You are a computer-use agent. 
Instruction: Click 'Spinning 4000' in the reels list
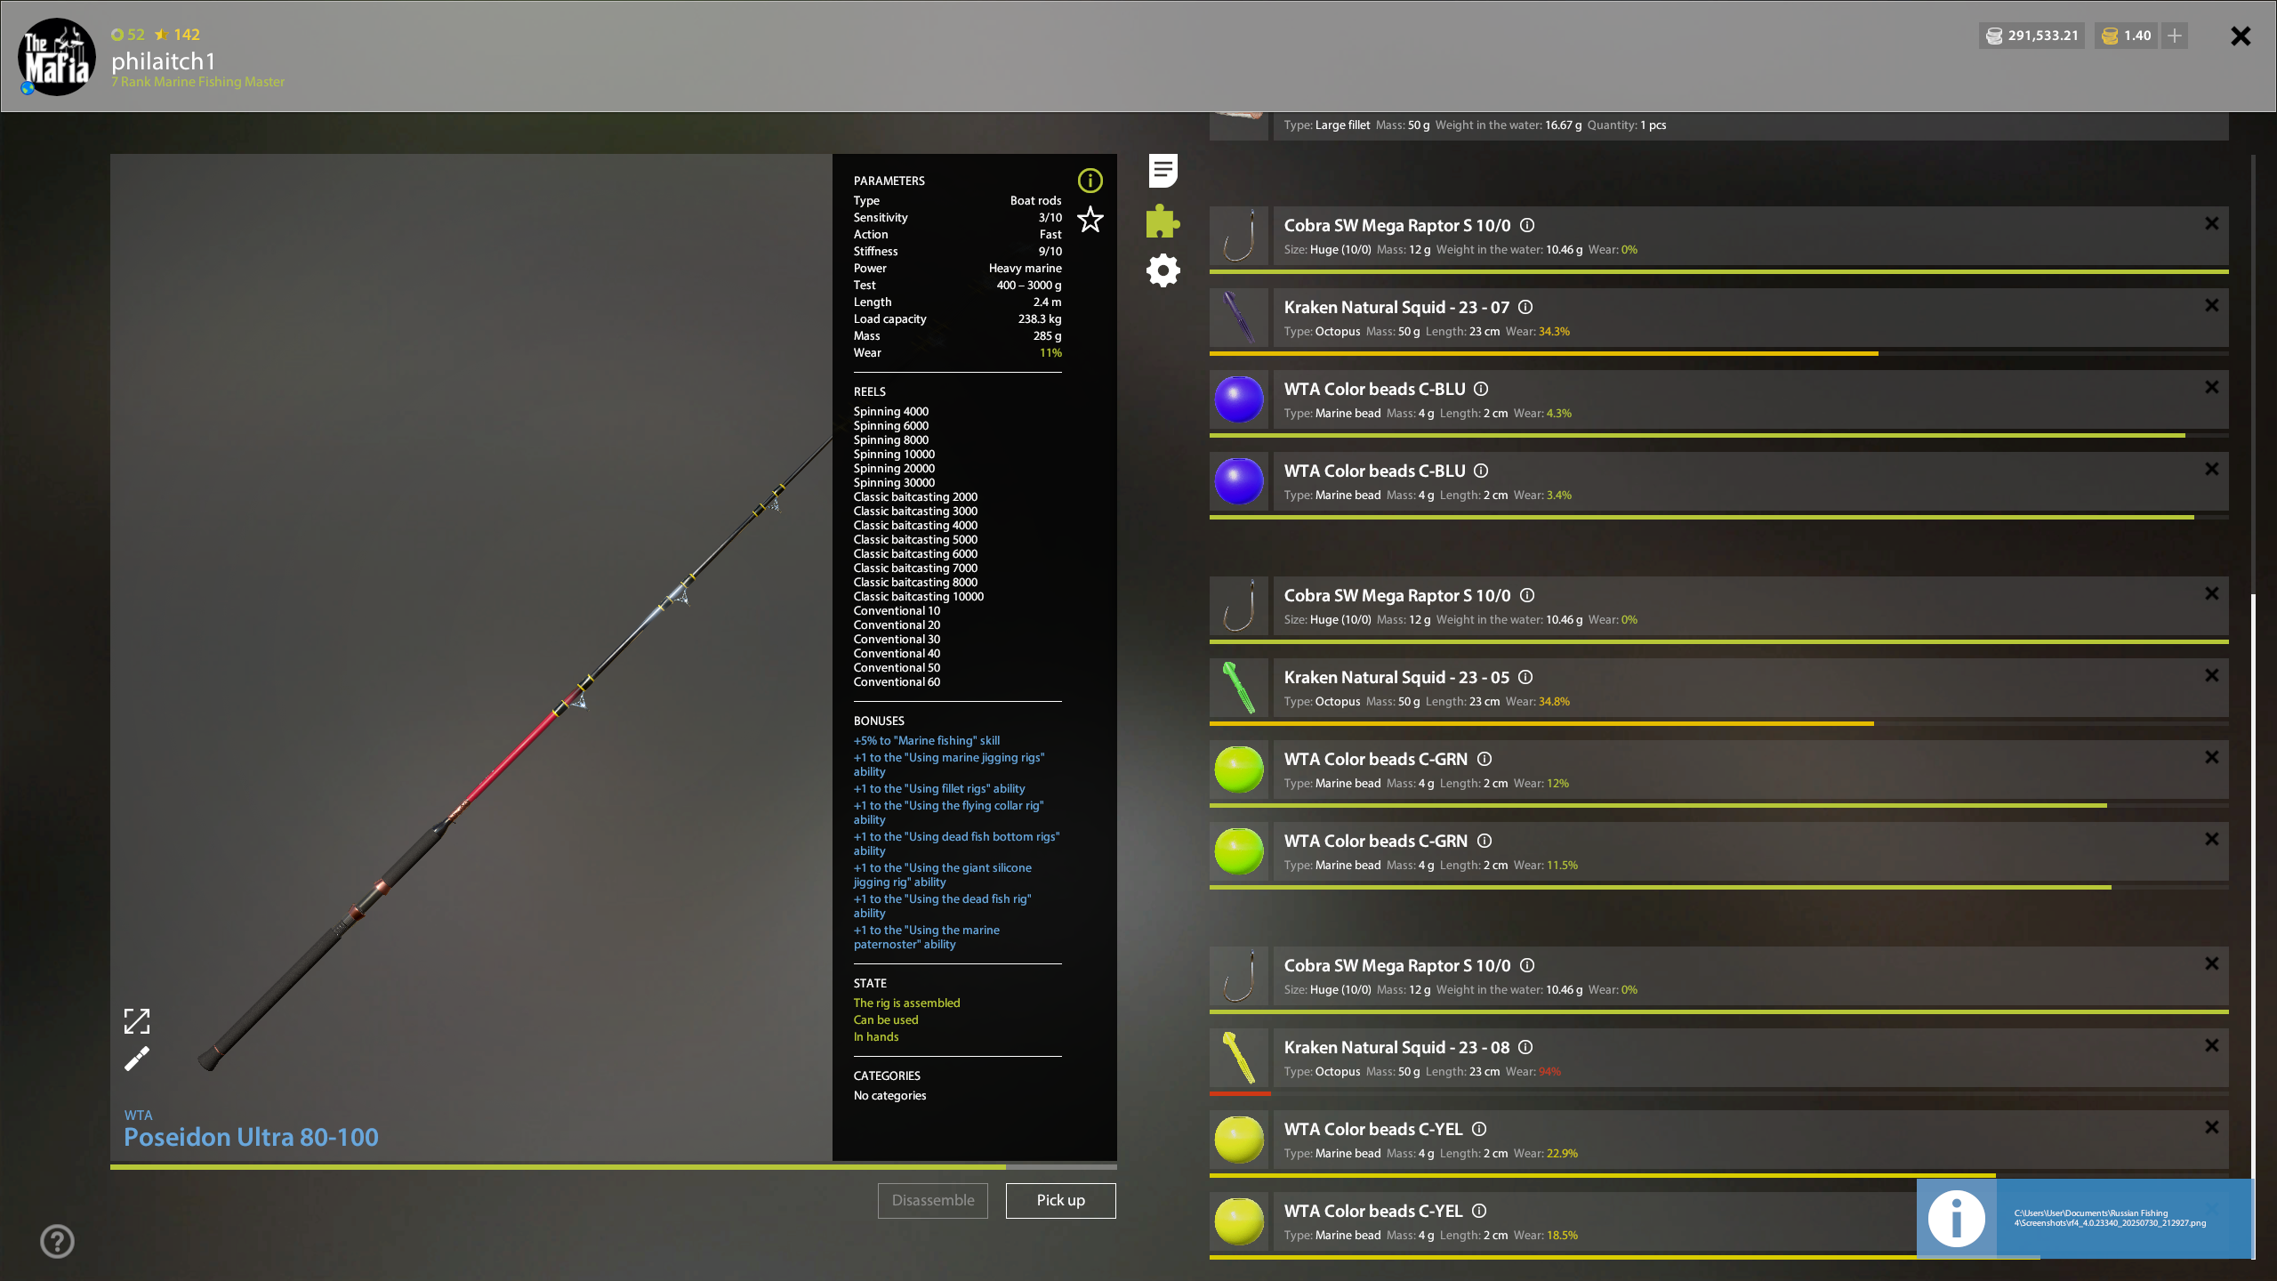click(x=890, y=411)
